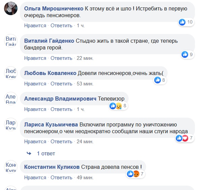202x190 pixels.
Task: Open Лариса Кузьмичева's profile name link
Action: point(51,124)
